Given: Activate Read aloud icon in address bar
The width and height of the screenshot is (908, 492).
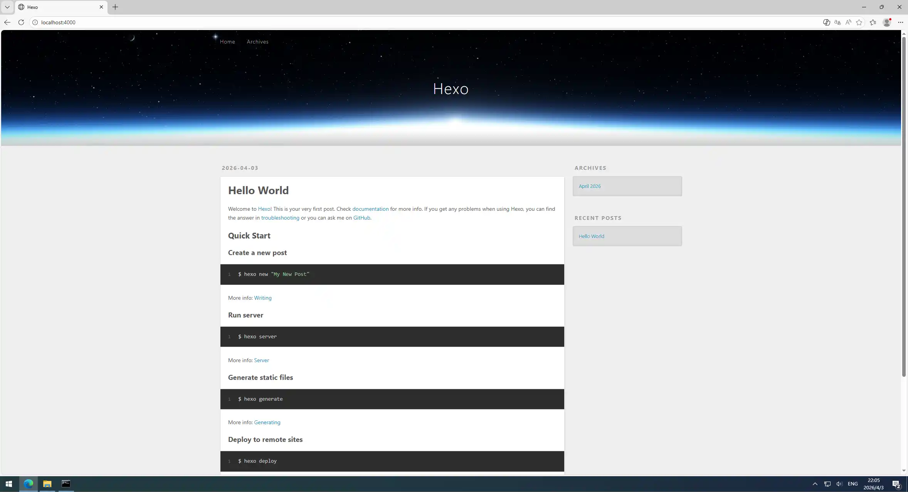Looking at the screenshot, I should (848, 22).
